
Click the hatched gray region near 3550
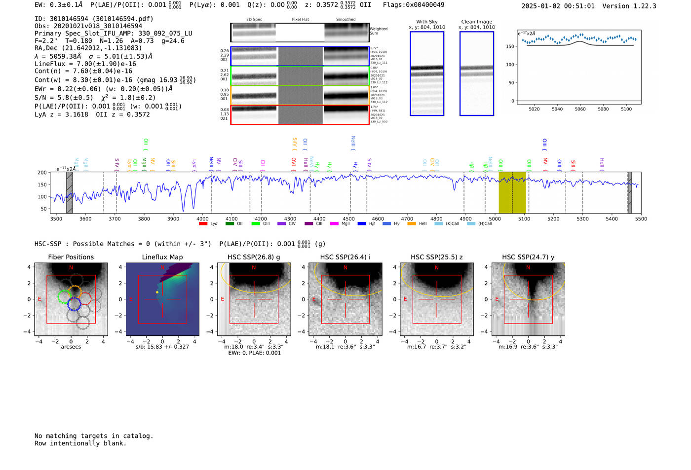pos(70,192)
